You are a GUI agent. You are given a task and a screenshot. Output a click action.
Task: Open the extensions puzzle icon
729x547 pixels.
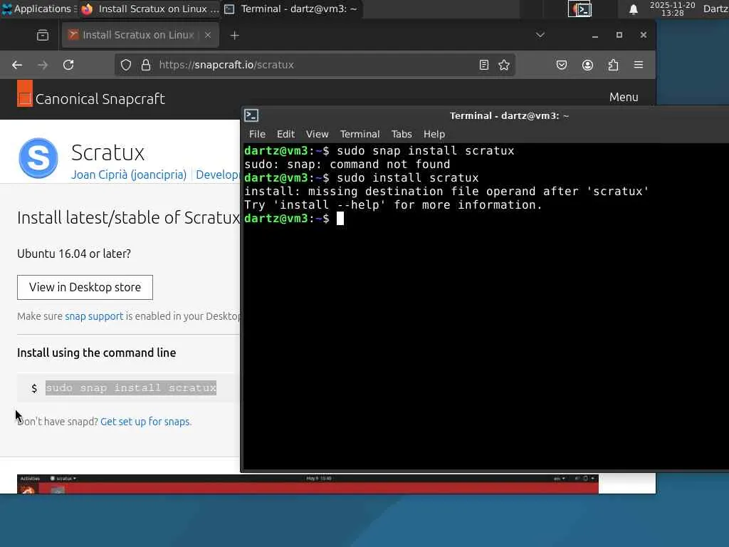613,65
